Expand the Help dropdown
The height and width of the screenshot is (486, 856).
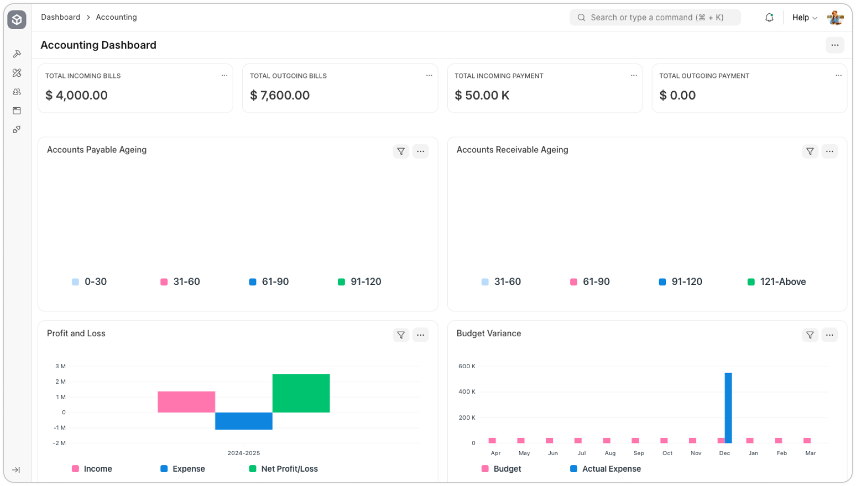coord(804,17)
